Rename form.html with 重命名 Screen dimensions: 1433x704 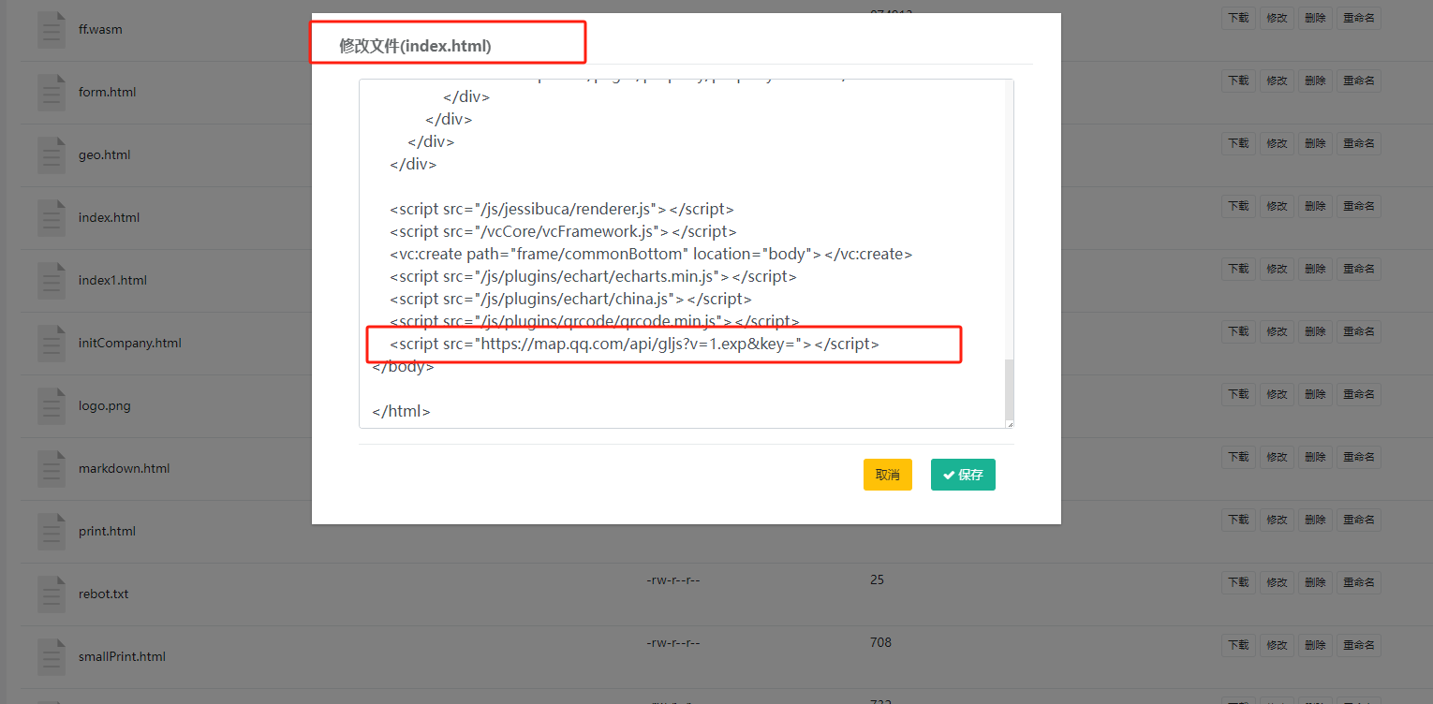coord(1358,81)
